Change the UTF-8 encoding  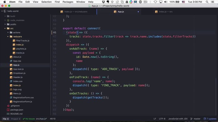tap(162, 119)
